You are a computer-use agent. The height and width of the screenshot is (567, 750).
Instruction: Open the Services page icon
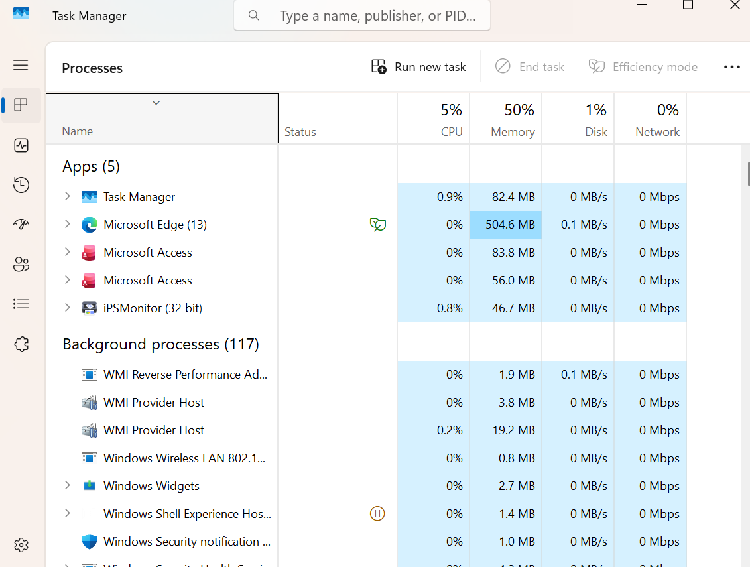tap(21, 344)
